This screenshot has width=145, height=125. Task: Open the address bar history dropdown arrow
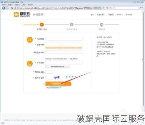click(100, 8)
